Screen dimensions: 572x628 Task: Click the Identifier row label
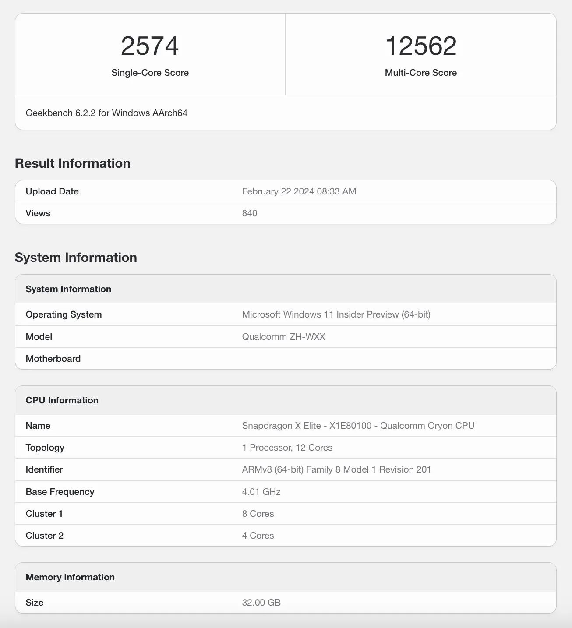(44, 469)
